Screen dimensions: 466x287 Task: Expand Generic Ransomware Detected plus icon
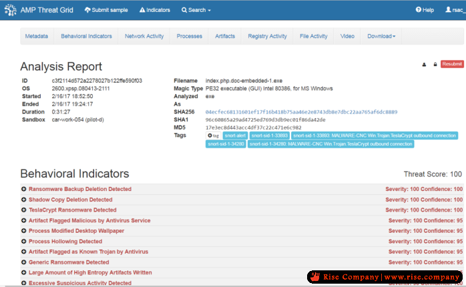click(24, 262)
